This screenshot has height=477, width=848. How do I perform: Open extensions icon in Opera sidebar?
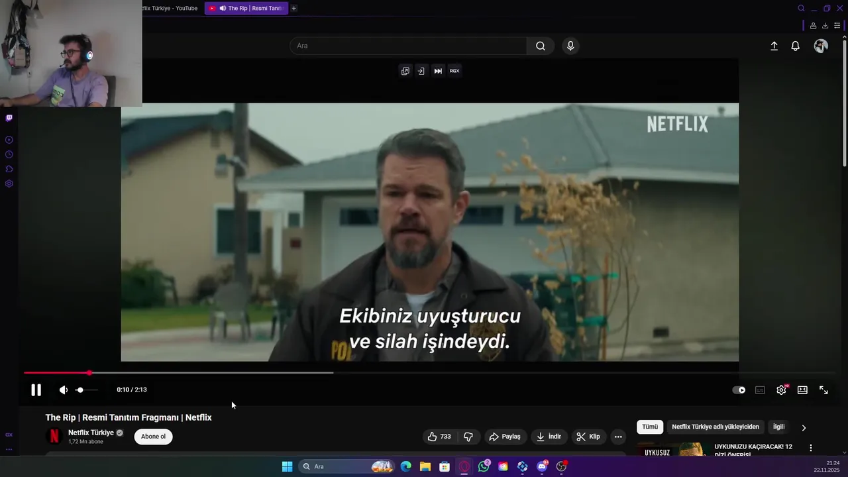click(x=9, y=169)
